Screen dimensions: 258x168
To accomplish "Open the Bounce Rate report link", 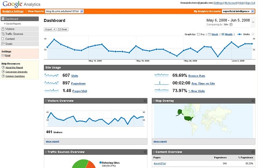I will click(197, 76).
